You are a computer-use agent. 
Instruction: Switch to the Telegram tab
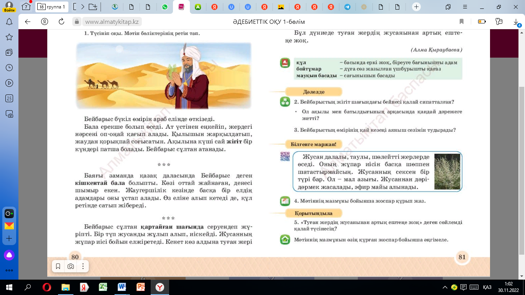click(x=347, y=7)
